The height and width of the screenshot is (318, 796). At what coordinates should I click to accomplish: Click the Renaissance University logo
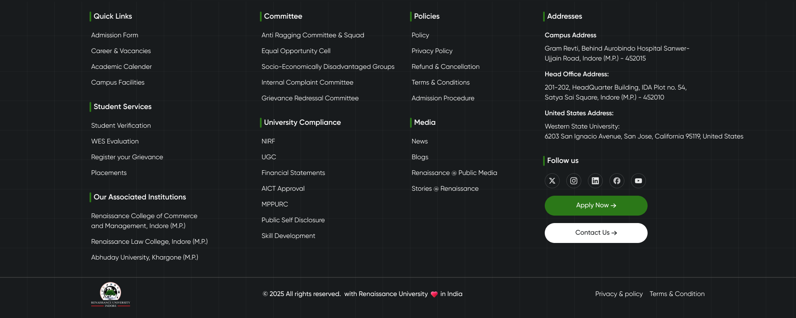point(111,295)
